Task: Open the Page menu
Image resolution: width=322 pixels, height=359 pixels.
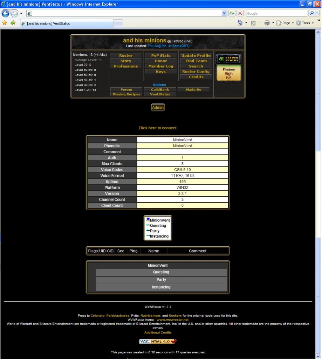Action: (x=285, y=23)
